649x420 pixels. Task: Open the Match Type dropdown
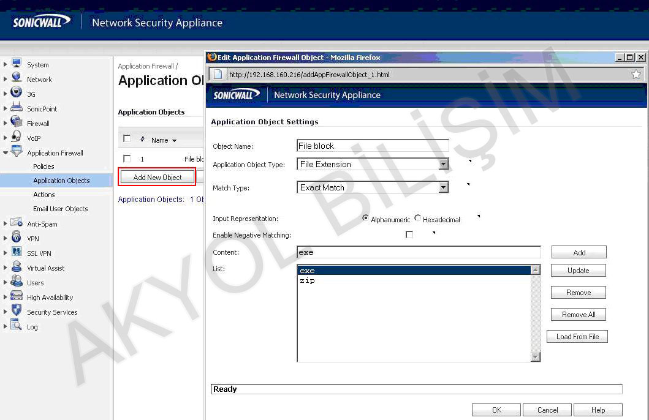click(x=443, y=187)
